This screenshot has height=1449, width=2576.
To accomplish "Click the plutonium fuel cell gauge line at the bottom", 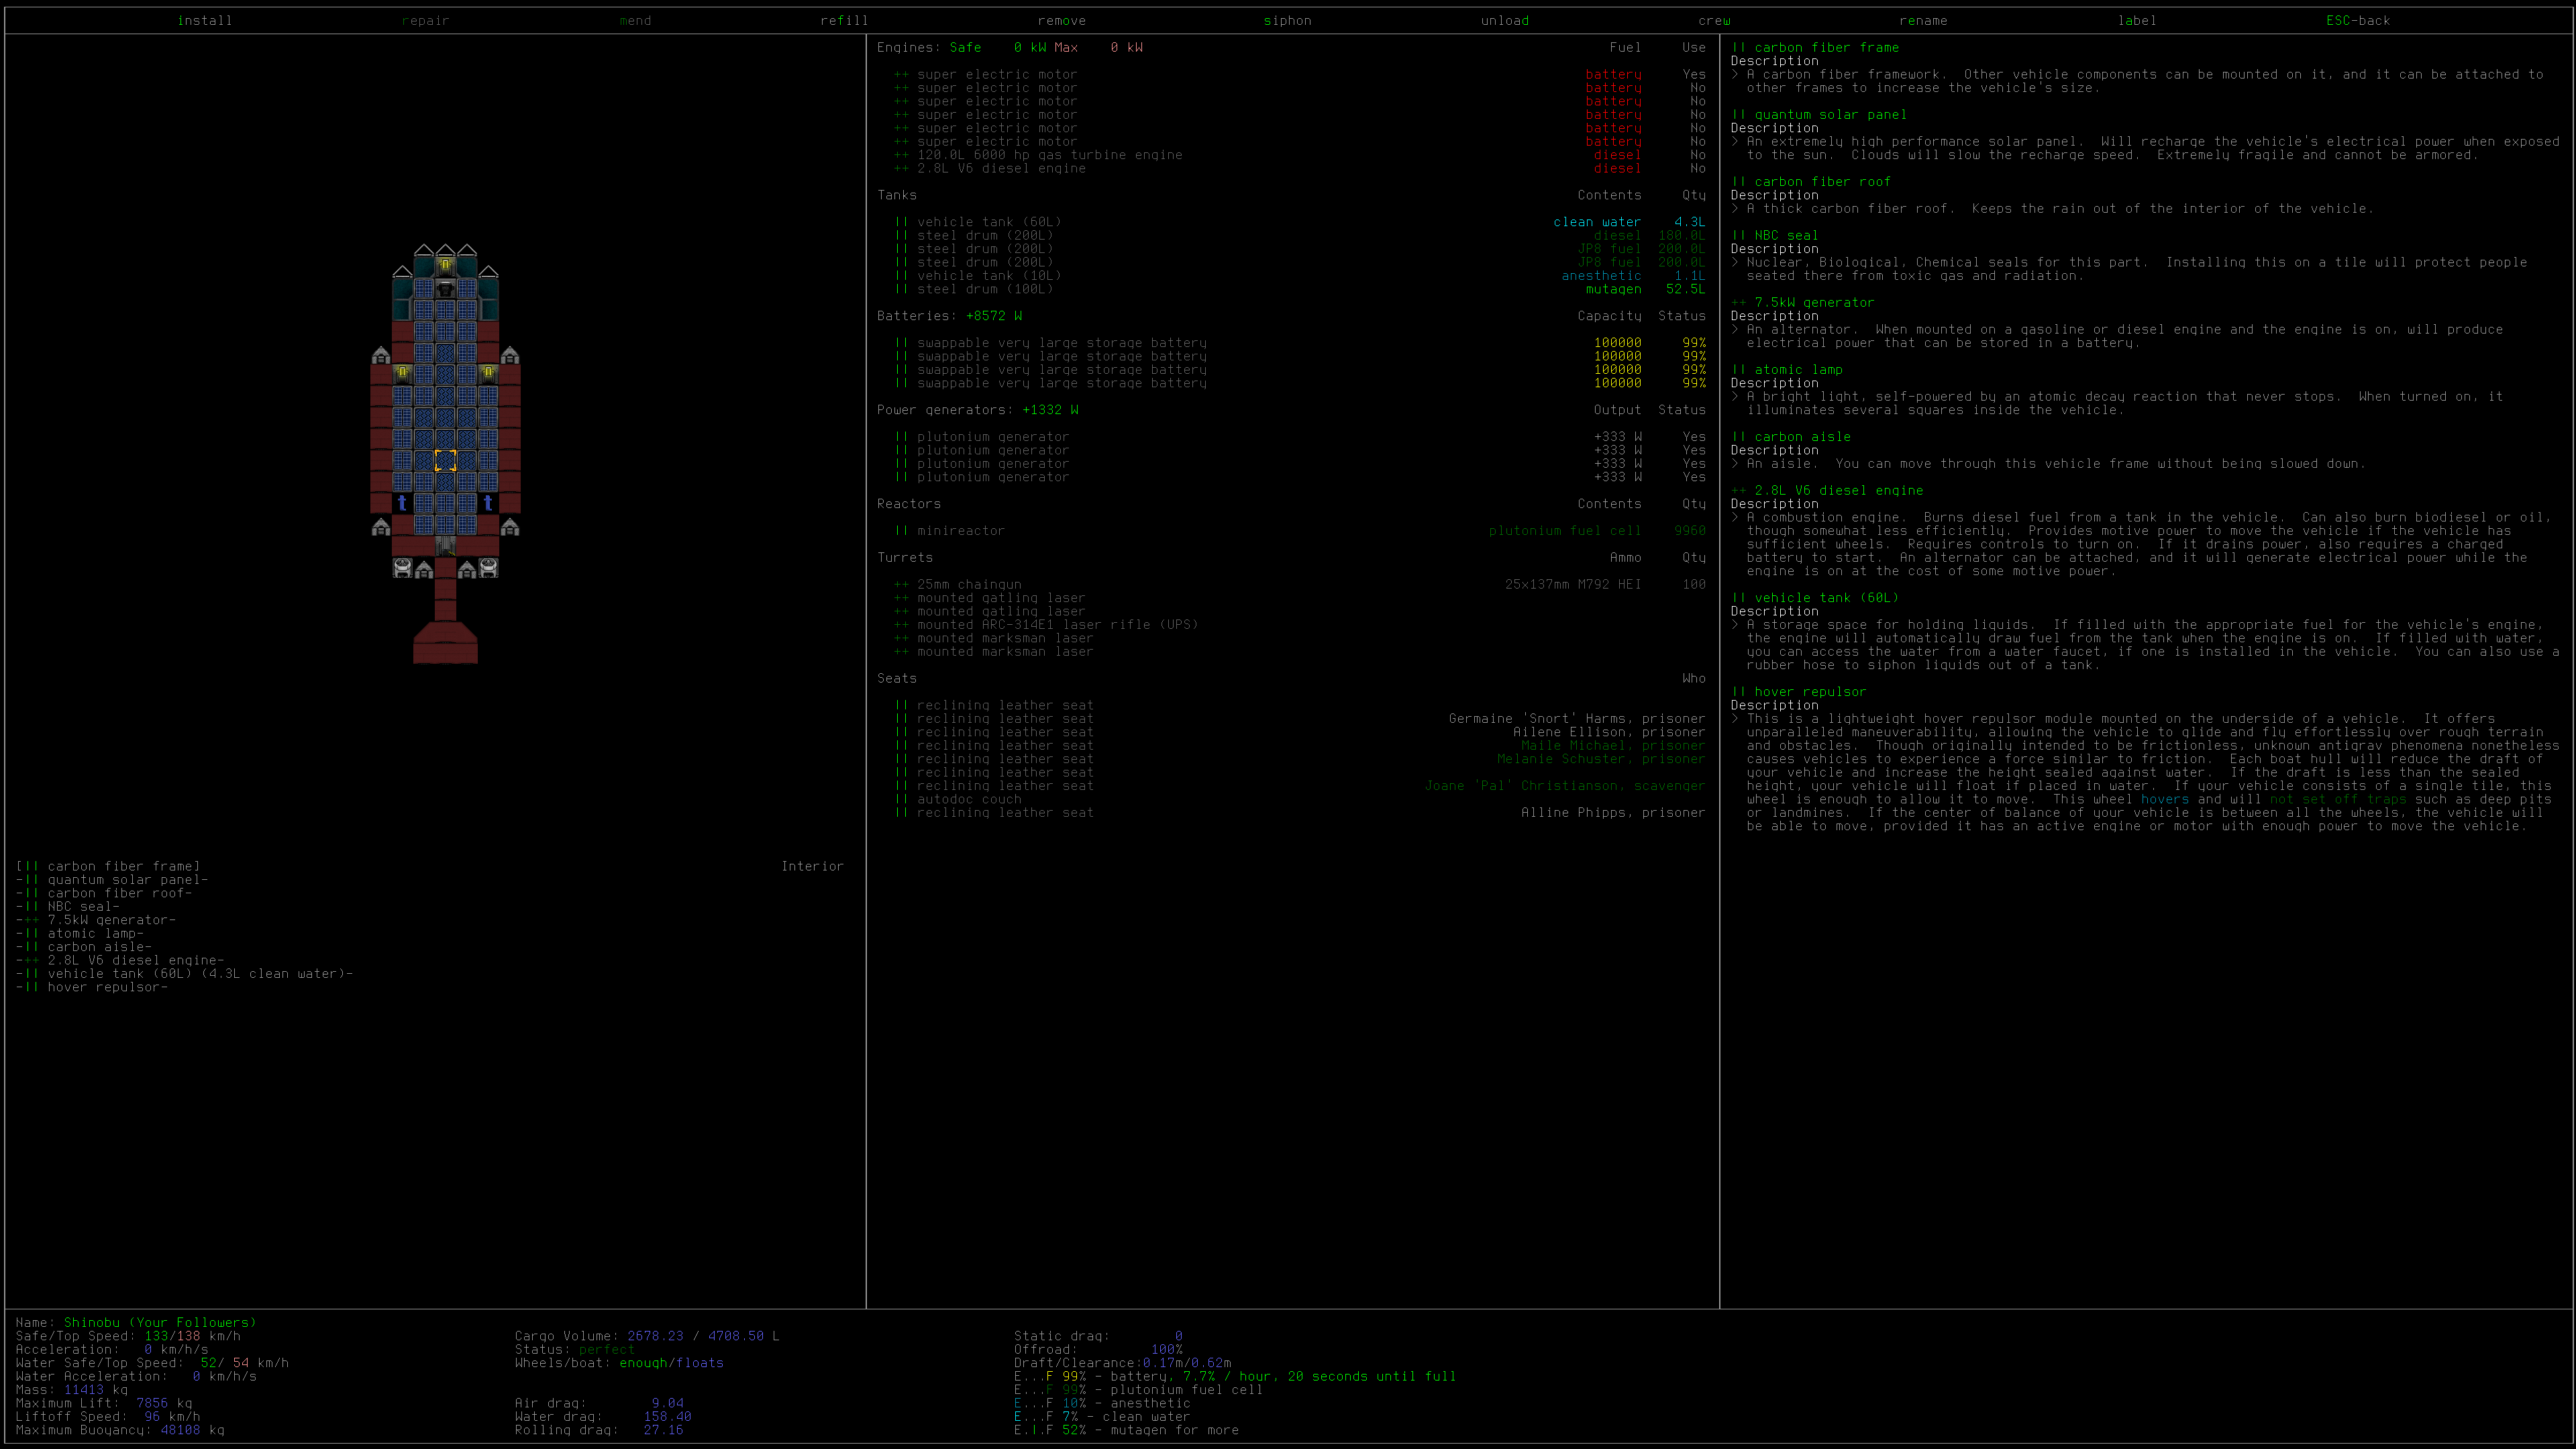I will [x=1138, y=1390].
